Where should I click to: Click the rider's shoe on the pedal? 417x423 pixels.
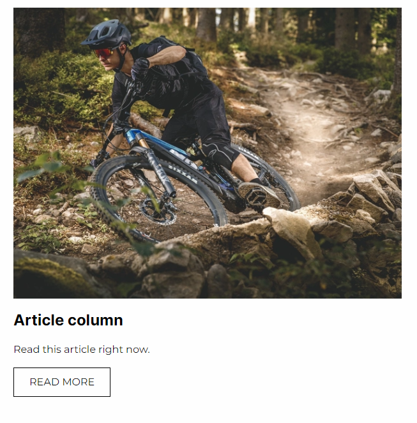pyautogui.click(x=257, y=195)
